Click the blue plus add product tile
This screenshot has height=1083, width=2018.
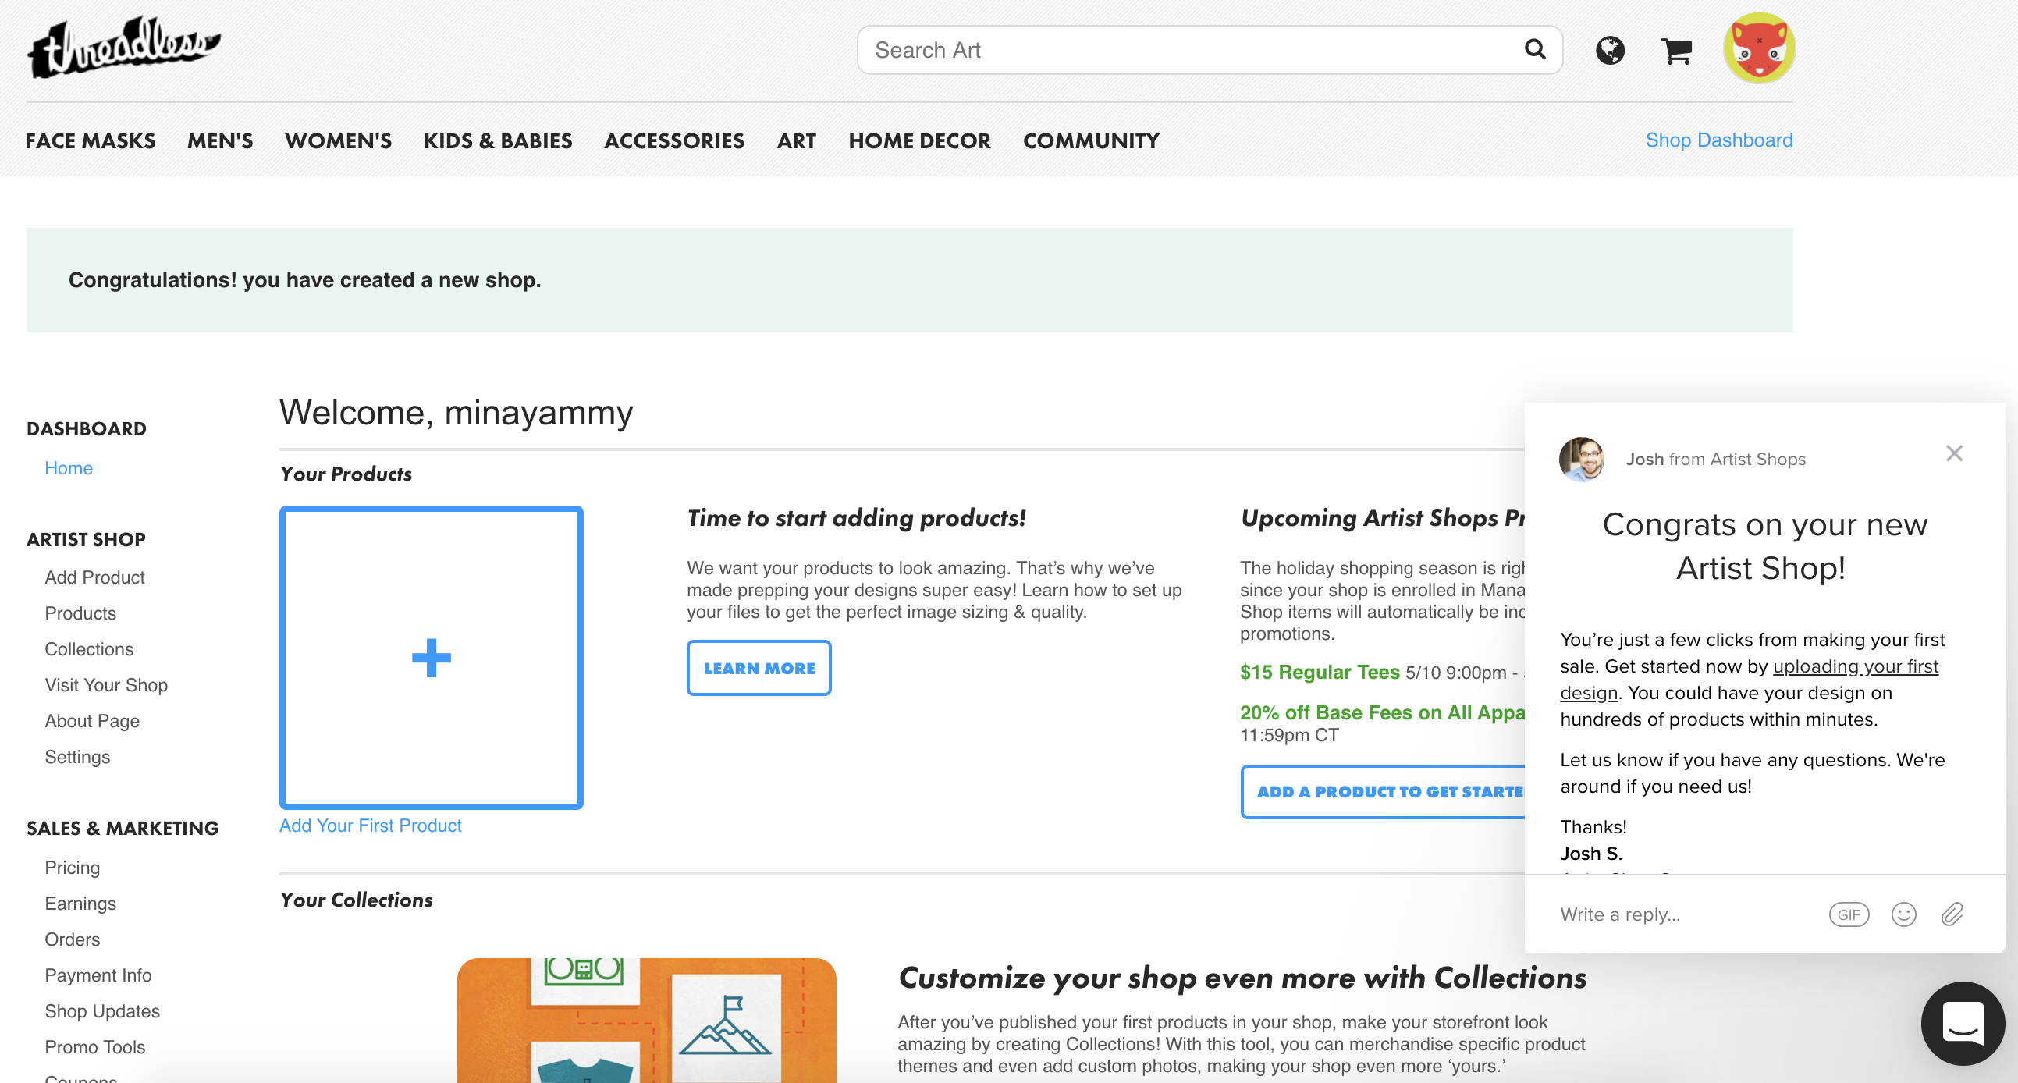431,657
